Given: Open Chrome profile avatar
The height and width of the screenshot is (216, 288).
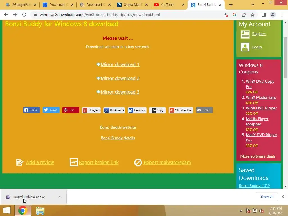Looking at the screenshot, I should coord(273,15).
